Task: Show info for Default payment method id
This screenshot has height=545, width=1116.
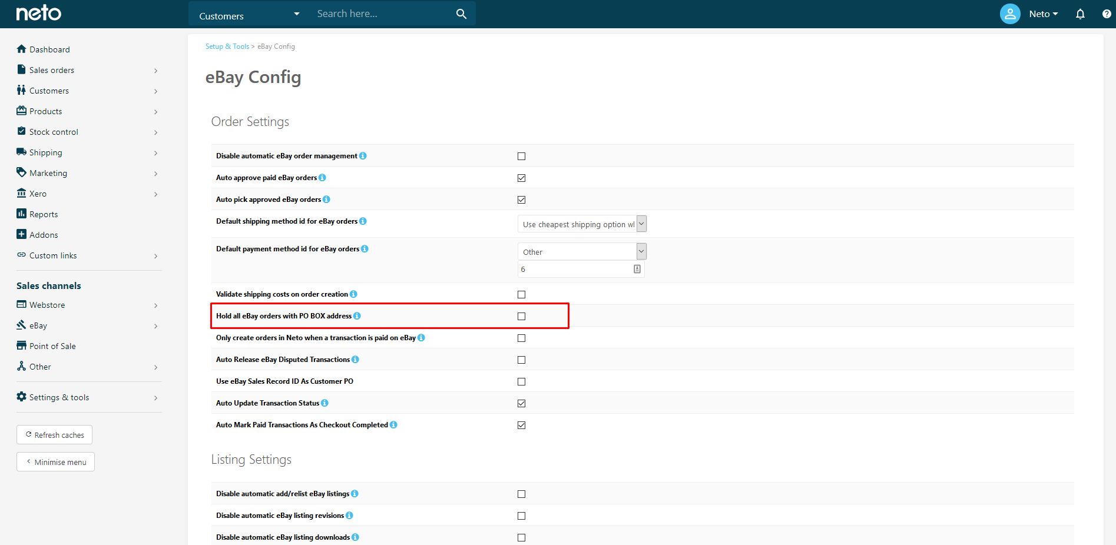Action: point(365,249)
